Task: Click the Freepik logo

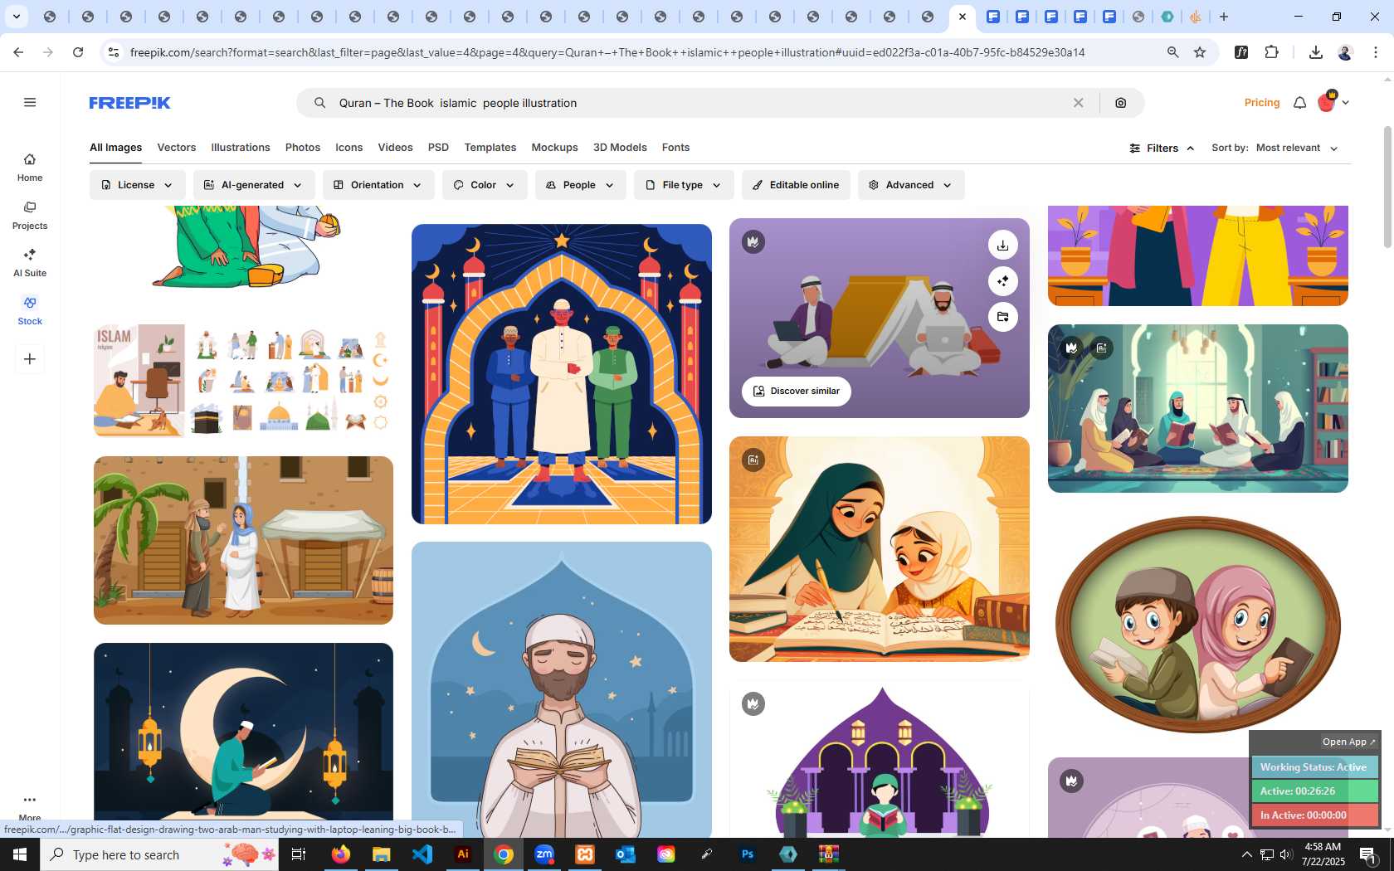Action: (129, 103)
